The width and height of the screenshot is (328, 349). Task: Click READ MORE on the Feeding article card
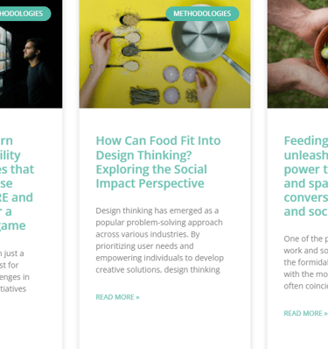point(305,313)
